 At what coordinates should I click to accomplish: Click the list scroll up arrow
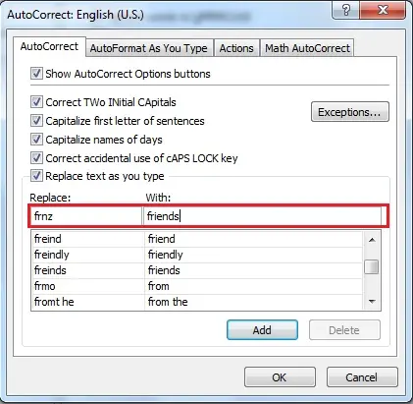[x=372, y=240]
